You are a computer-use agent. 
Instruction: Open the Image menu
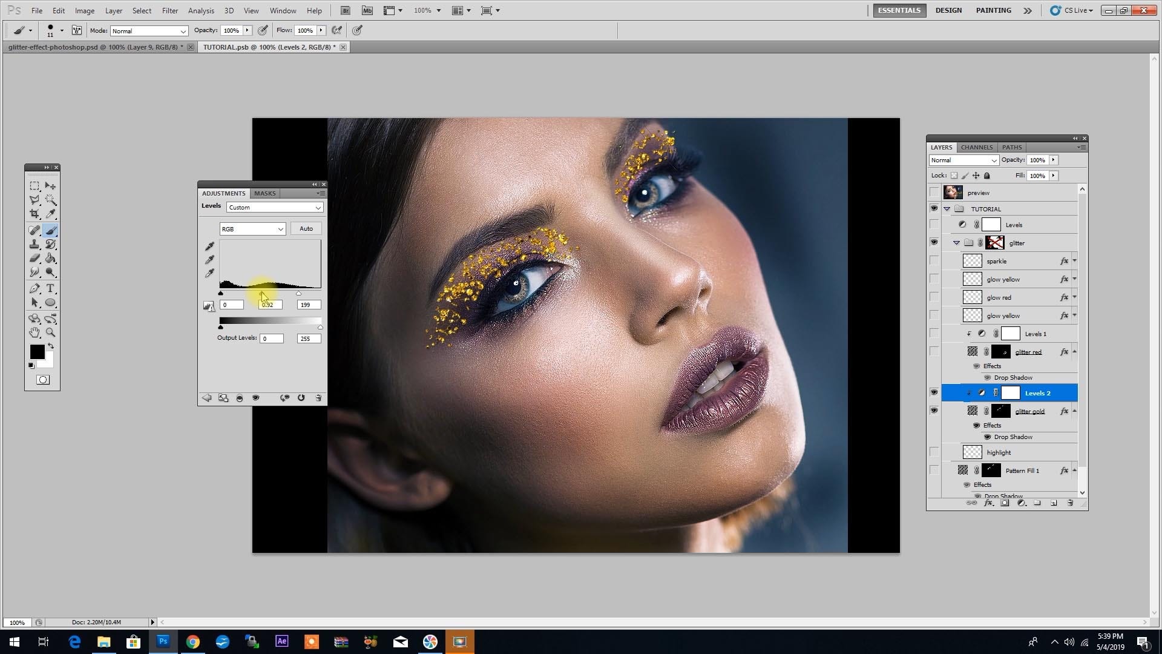pyautogui.click(x=85, y=11)
